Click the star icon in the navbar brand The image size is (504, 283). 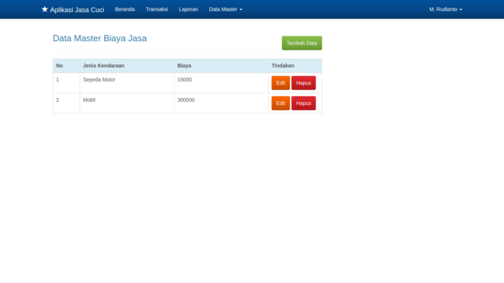pyautogui.click(x=45, y=10)
